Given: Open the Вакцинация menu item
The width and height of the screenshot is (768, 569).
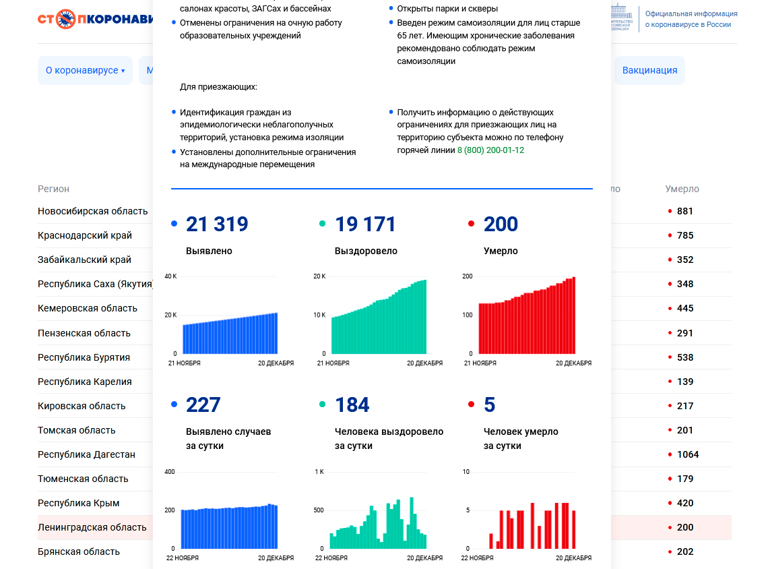Looking at the screenshot, I should click(649, 71).
